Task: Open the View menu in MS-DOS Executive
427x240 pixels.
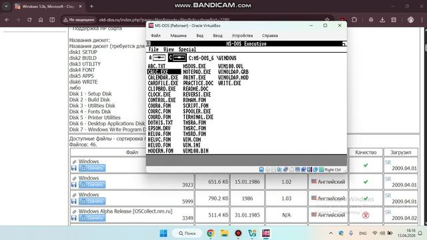Action: (169, 49)
